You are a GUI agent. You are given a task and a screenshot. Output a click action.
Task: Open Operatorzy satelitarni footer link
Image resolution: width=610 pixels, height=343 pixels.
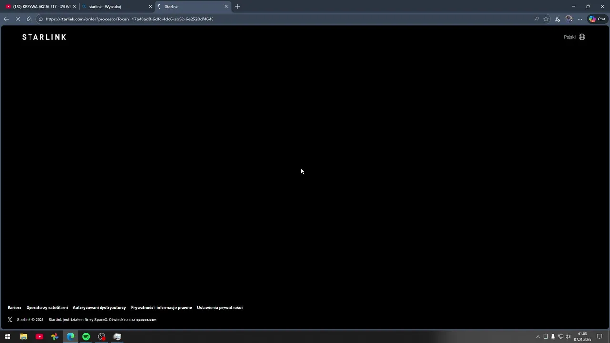[47, 308]
